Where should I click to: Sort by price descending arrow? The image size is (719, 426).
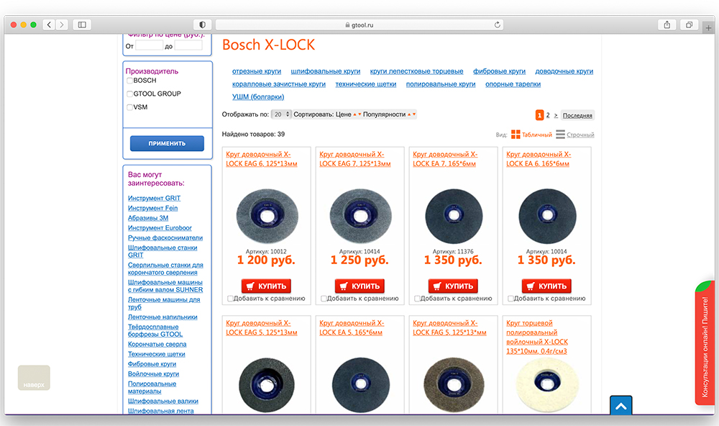(359, 114)
